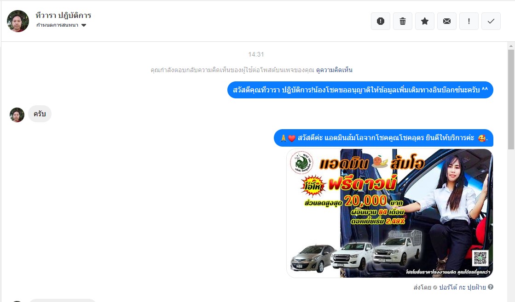Click help question mark icon next to sender

(490, 287)
